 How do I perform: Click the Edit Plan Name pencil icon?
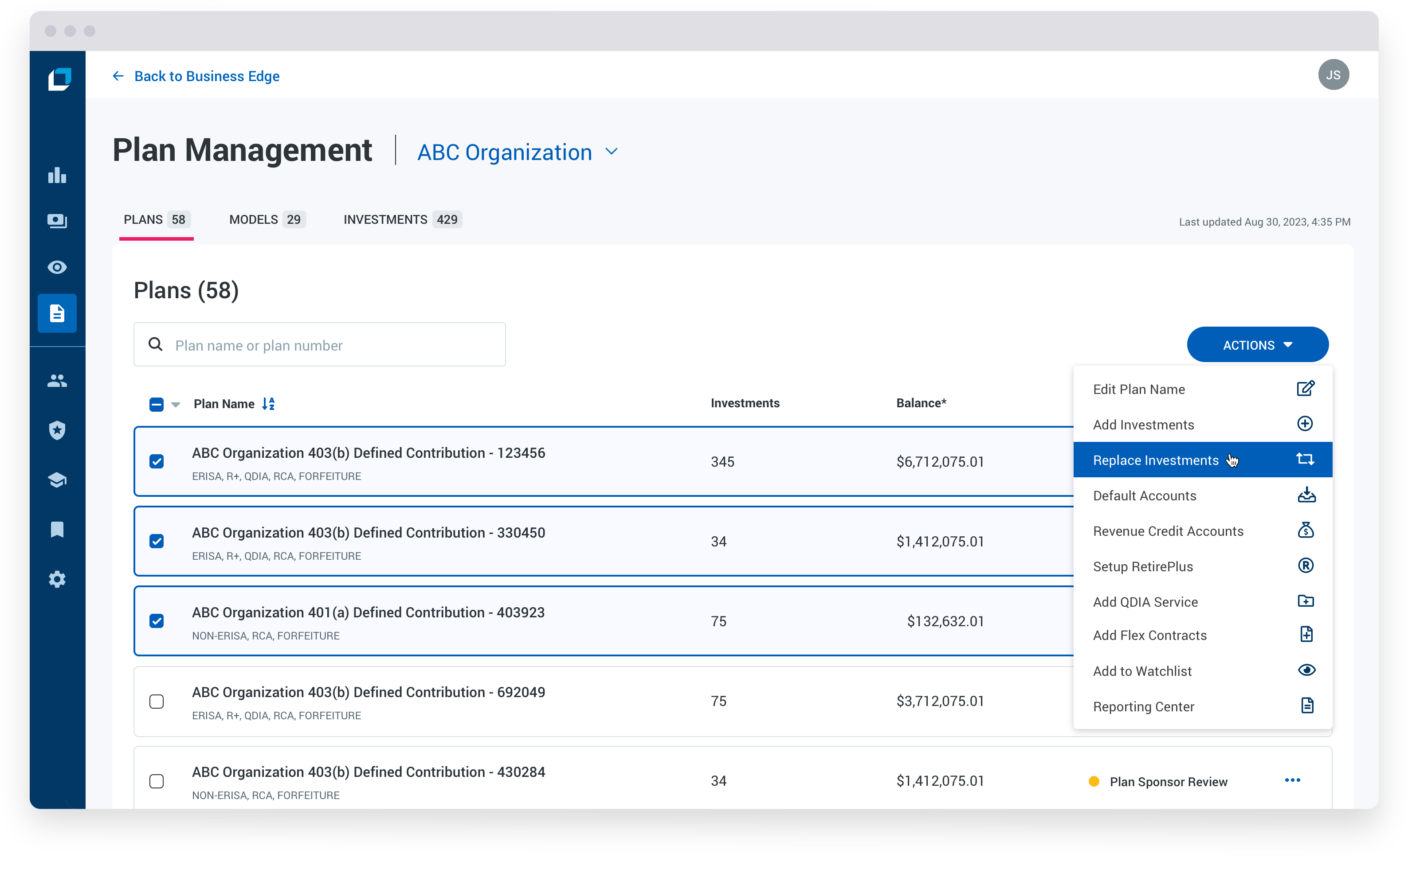(1306, 389)
